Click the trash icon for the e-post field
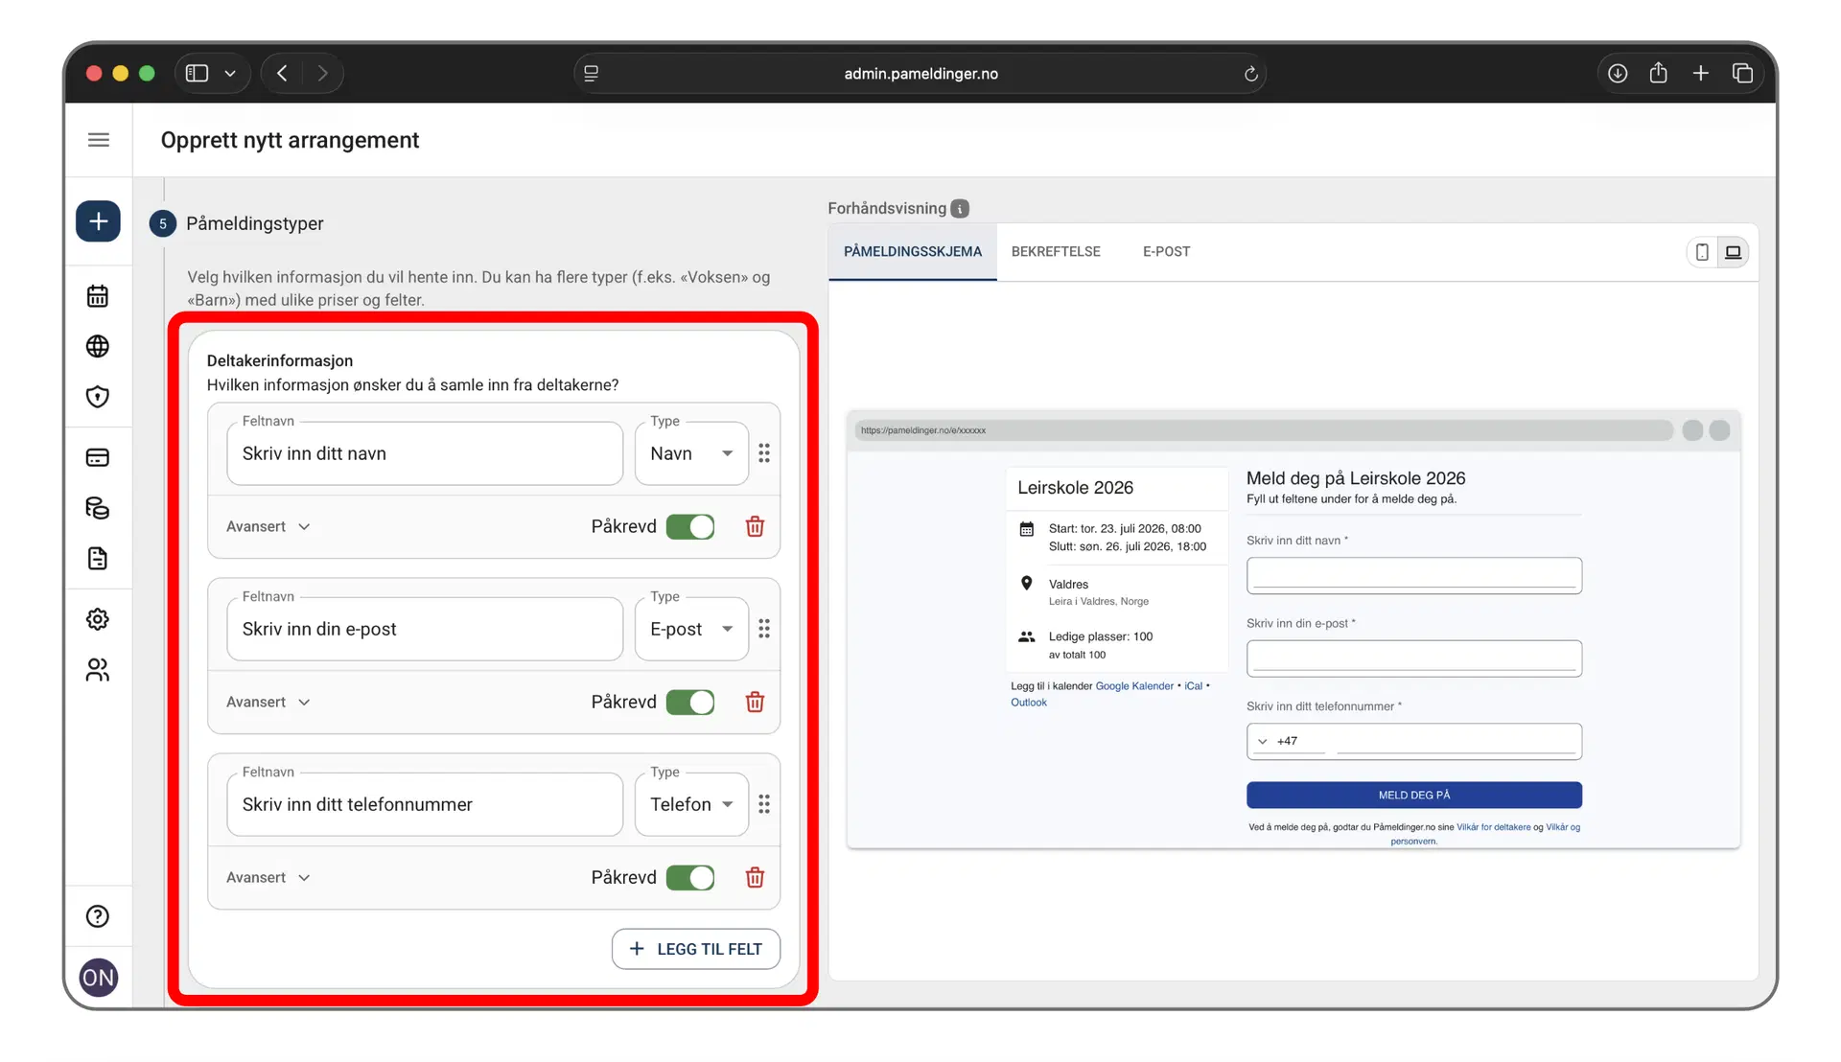The image size is (1841, 1062). (755, 702)
